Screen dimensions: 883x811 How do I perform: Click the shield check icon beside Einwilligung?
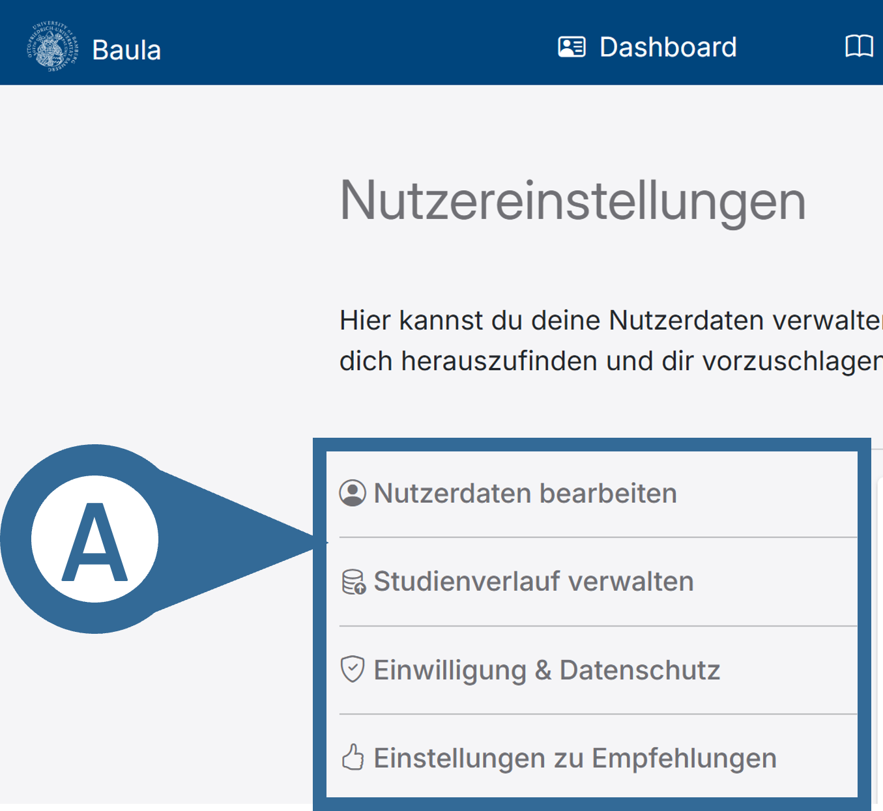[x=353, y=670]
